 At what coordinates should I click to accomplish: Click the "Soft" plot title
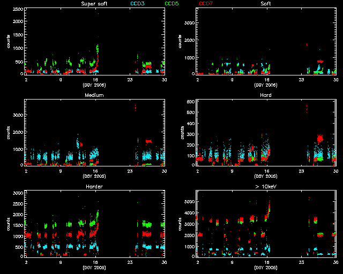pyautogui.click(x=266, y=4)
